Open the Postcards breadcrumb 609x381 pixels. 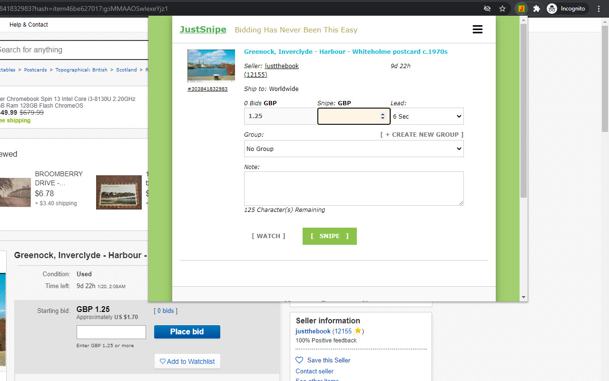point(36,70)
